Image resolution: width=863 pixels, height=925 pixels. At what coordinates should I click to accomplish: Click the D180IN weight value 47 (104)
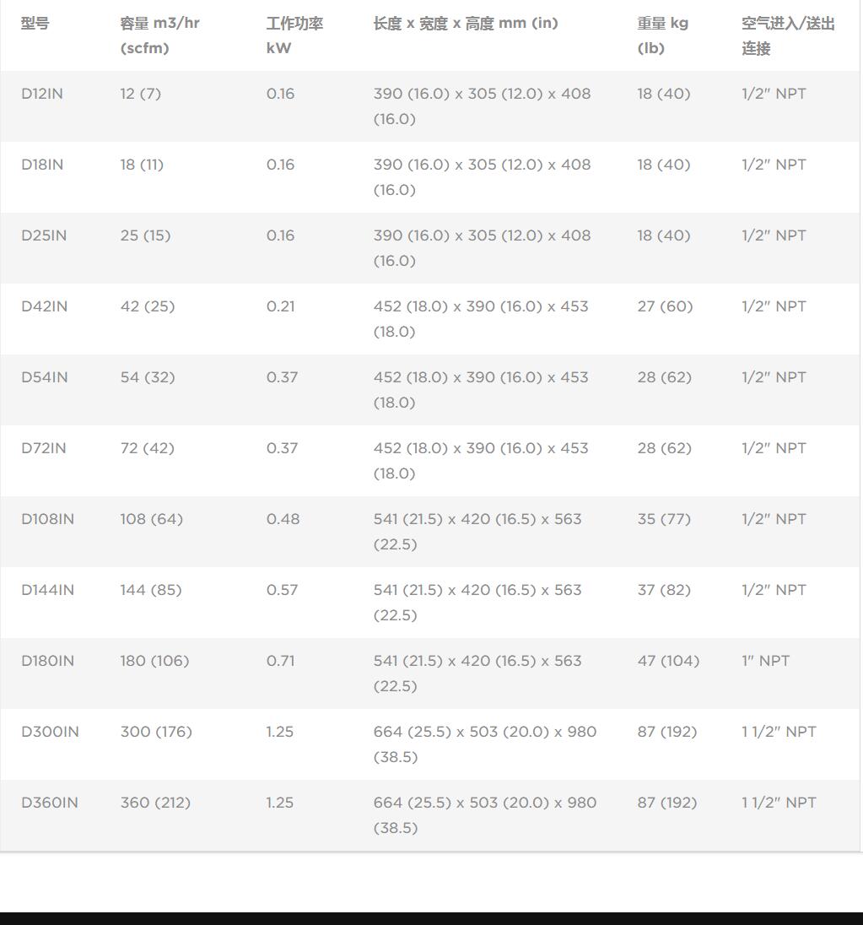click(x=668, y=661)
